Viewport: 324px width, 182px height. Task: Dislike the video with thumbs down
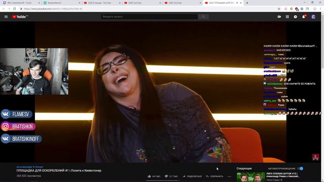pyautogui.click(x=171, y=176)
